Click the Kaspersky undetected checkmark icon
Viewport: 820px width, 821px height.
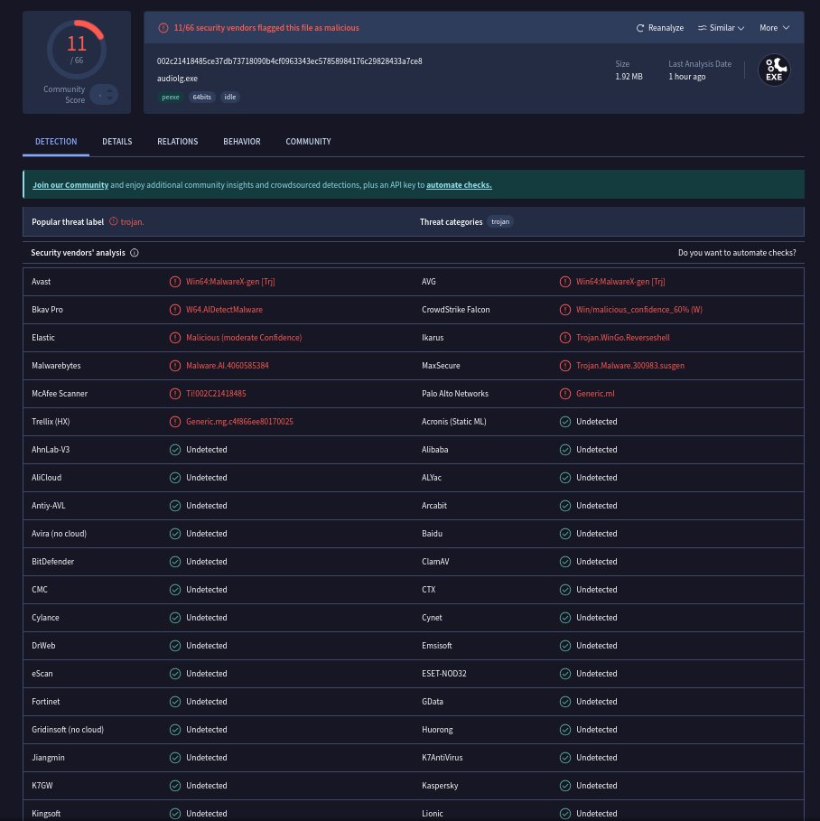click(565, 786)
